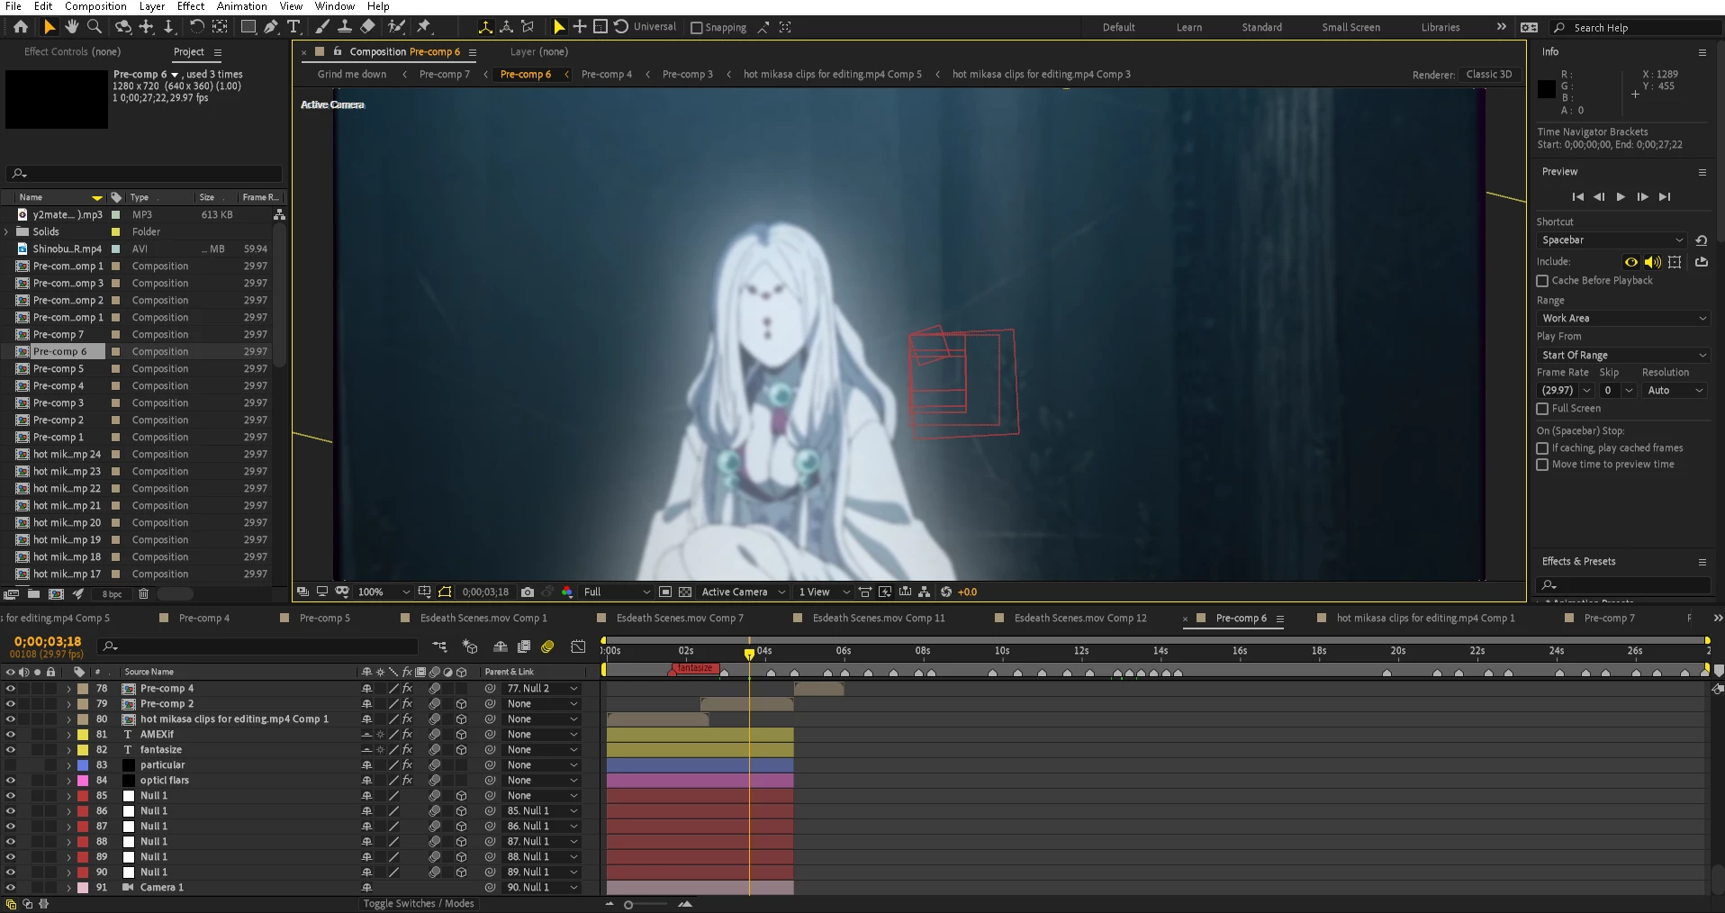1725x913 pixels.
Task: Switch to Esdeath Scenes.mov Comp 7 timeline tab
Action: coord(680,619)
